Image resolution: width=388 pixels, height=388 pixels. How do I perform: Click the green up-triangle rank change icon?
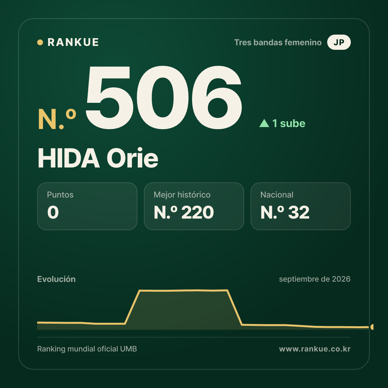[264, 123]
